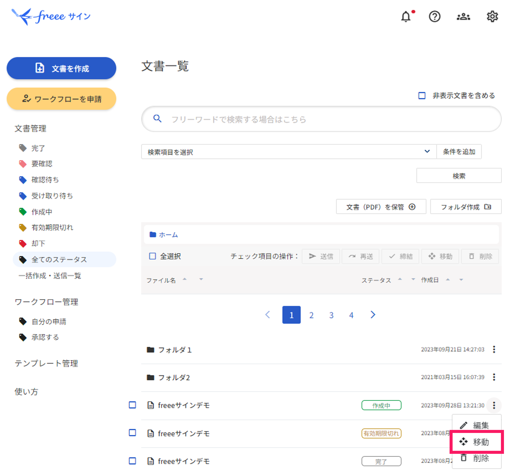
Task: Click the 検索 button
Action: (x=459, y=175)
